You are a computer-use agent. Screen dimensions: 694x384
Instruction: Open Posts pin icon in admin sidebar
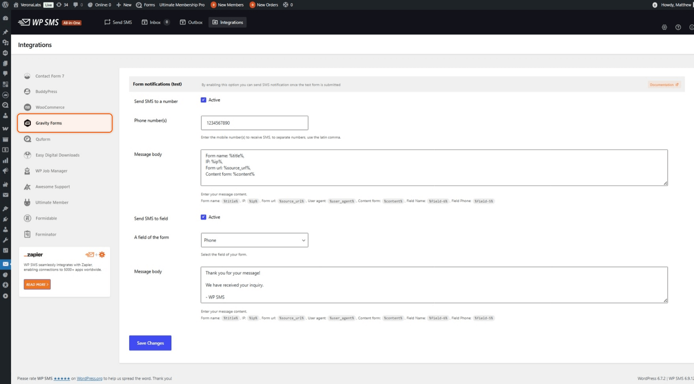pos(6,32)
